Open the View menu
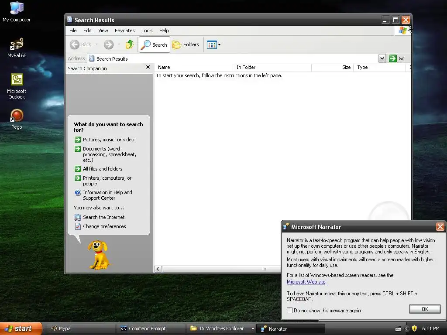 (x=103, y=31)
